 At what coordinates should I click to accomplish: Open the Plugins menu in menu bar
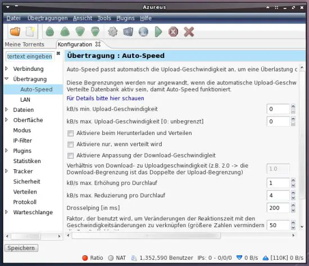click(125, 18)
